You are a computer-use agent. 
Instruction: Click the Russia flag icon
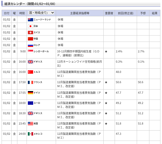31,45
